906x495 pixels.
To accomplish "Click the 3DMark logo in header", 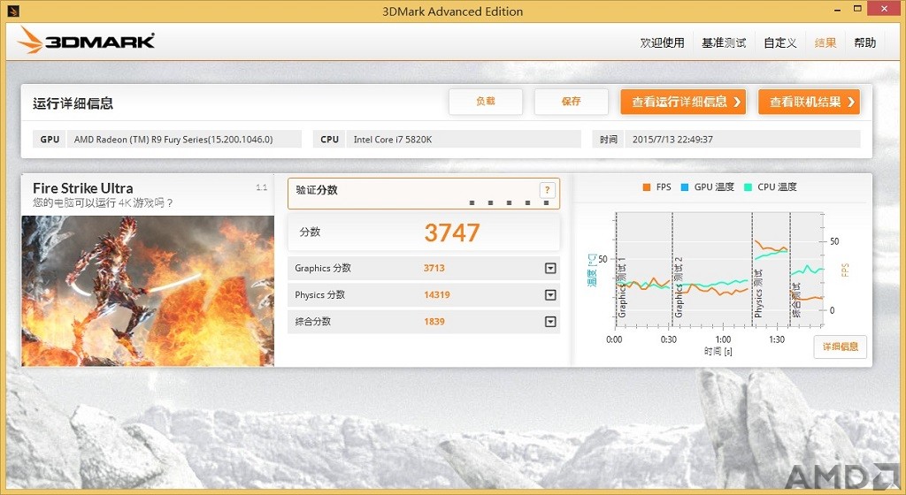I will point(86,41).
